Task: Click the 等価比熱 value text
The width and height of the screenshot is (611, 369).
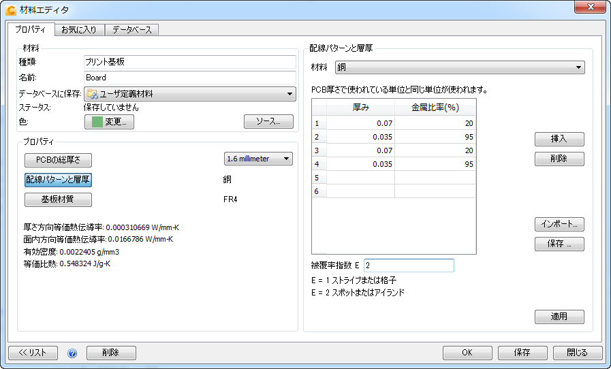Action: [85, 263]
